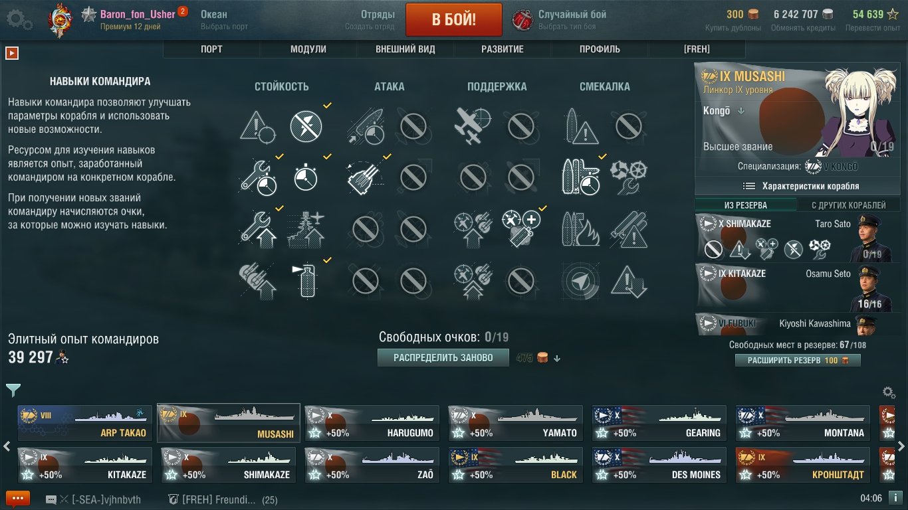Expand the Kongō commander dropdown arrow
Viewport: 908px width, 510px height.
point(741,111)
